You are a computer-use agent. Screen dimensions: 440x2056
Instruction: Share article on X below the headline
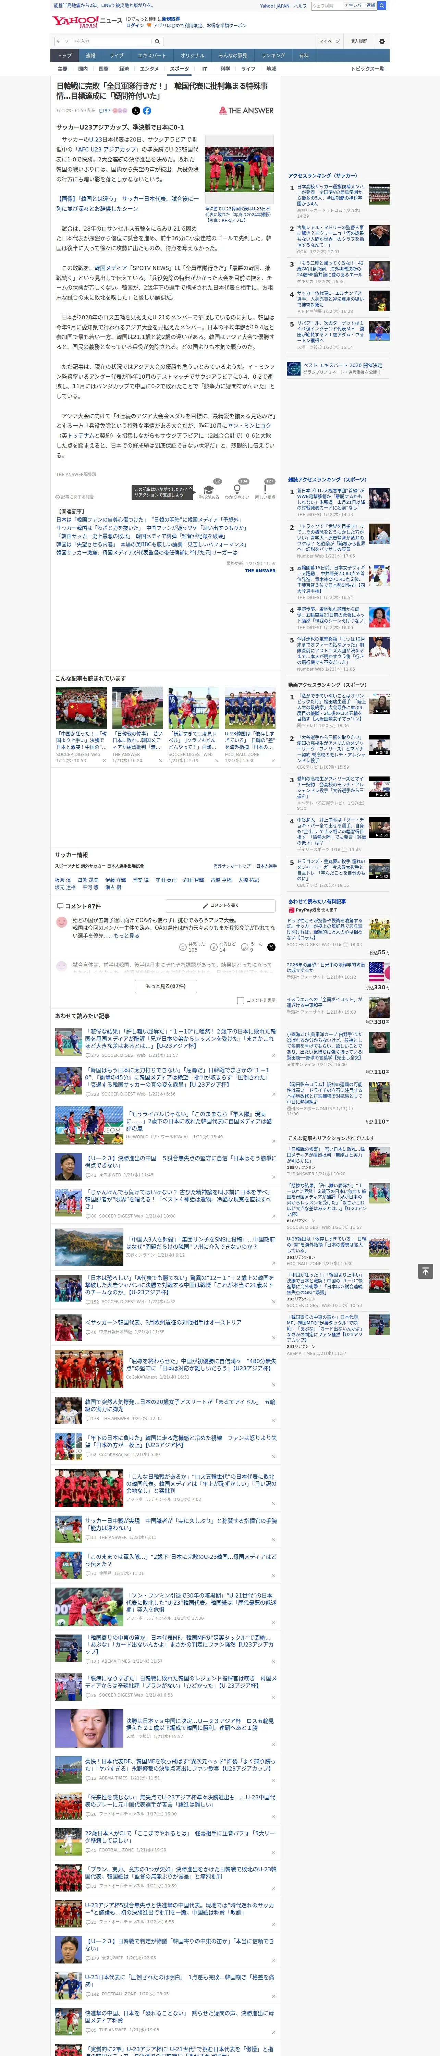[136, 111]
